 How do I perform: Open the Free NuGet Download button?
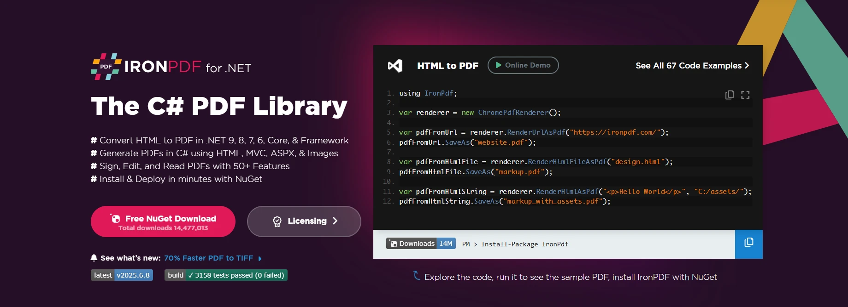(x=163, y=222)
